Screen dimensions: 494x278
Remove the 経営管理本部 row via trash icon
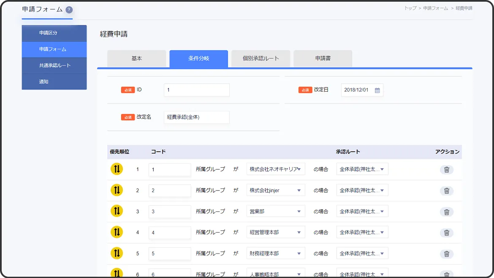[x=446, y=233]
